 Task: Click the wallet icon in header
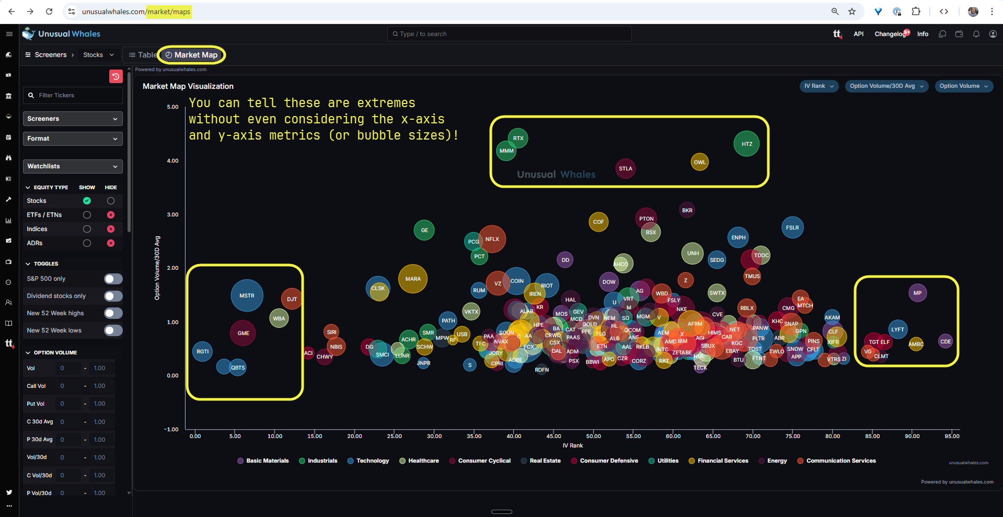tap(959, 34)
